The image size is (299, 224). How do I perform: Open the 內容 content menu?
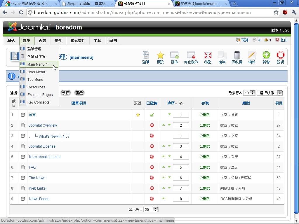(42, 41)
